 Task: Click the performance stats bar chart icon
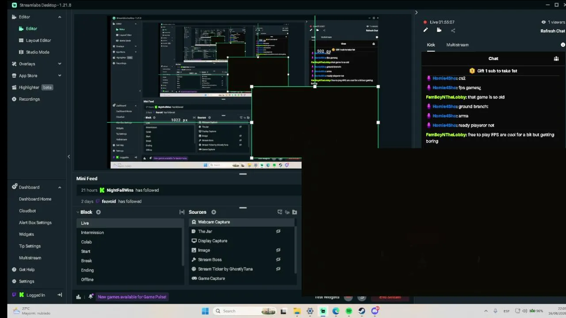[x=79, y=297]
